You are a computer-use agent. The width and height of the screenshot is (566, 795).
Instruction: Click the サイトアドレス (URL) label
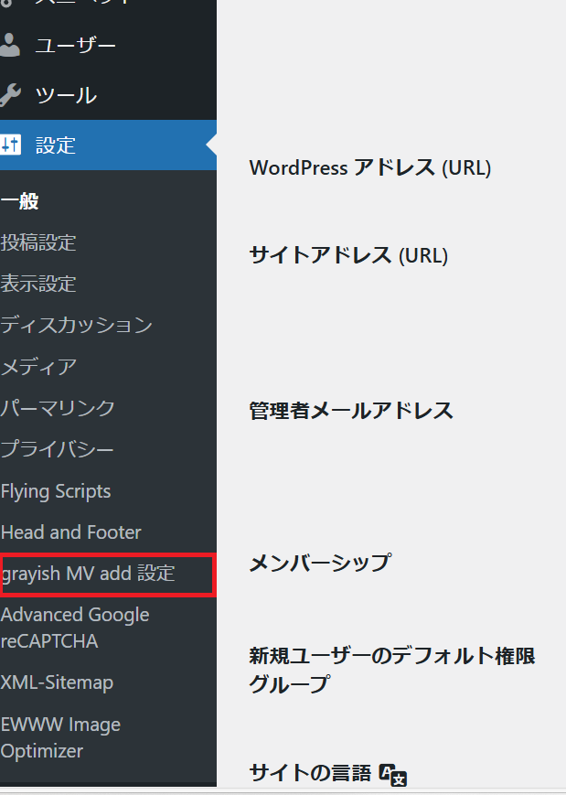pos(348,255)
